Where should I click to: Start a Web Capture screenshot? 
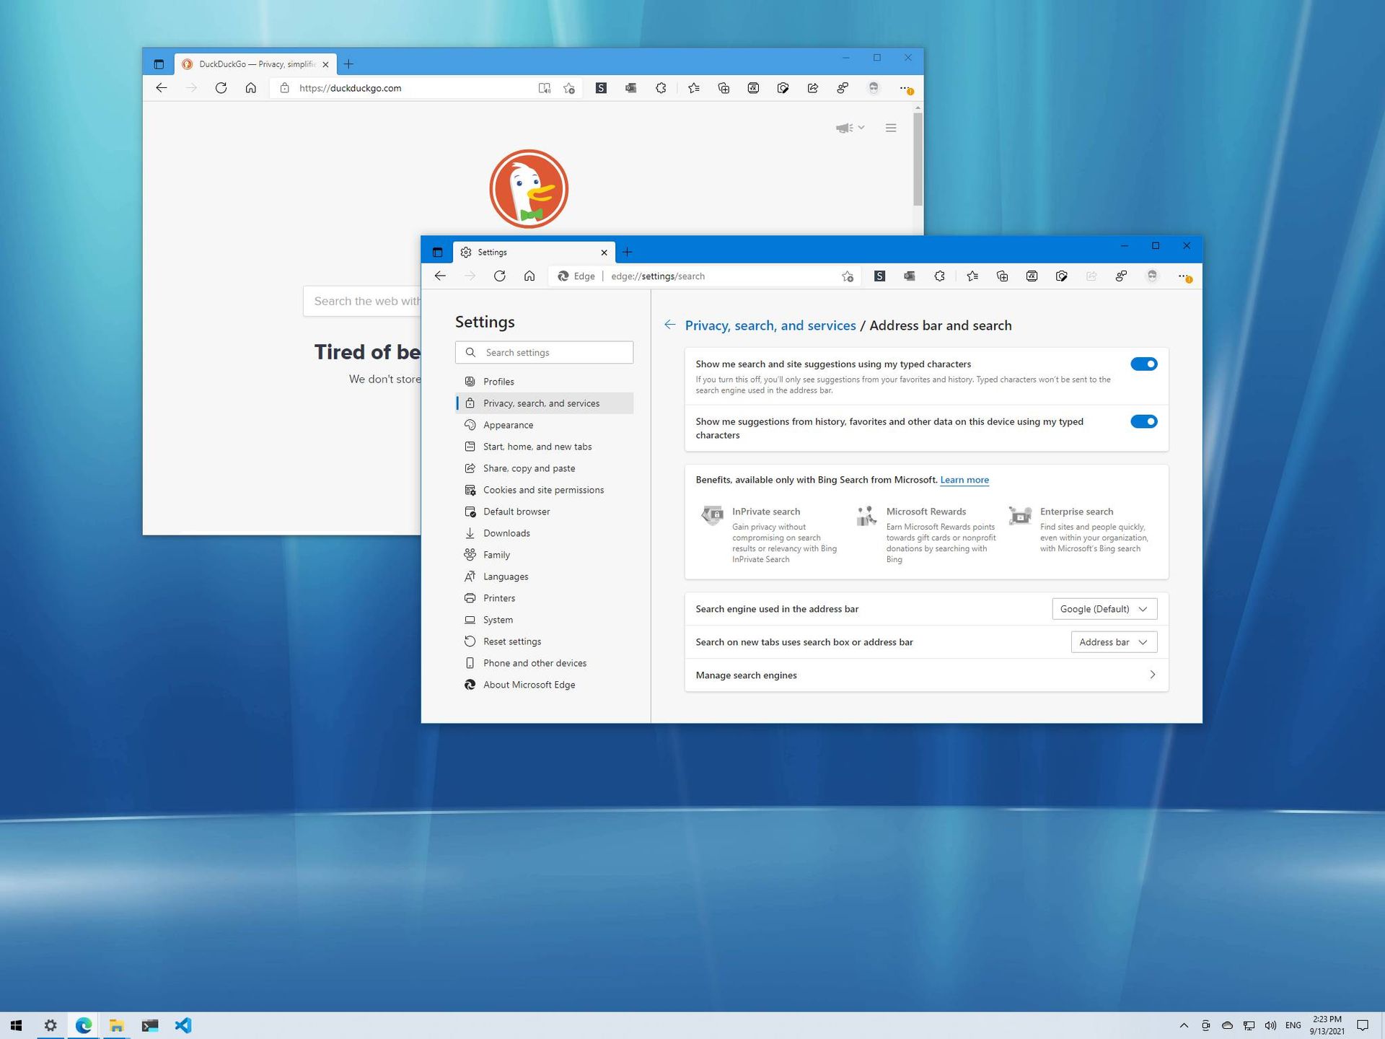tap(1062, 276)
